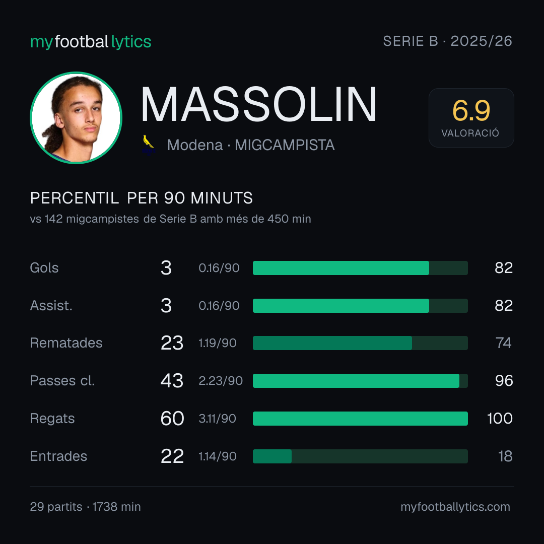Click the Entrades percentile bar

pyautogui.click(x=360, y=456)
